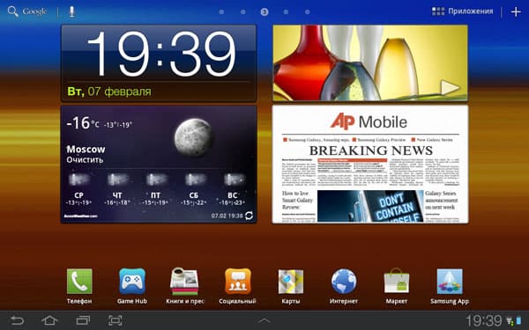
Task: Switch to the first home screen dot
Action: [x=221, y=11]
